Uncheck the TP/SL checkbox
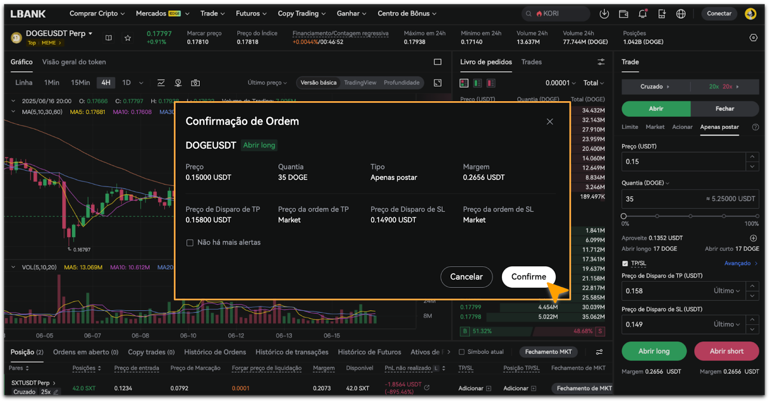This screenshot has height=402, width=770. [x=625, y=263]
